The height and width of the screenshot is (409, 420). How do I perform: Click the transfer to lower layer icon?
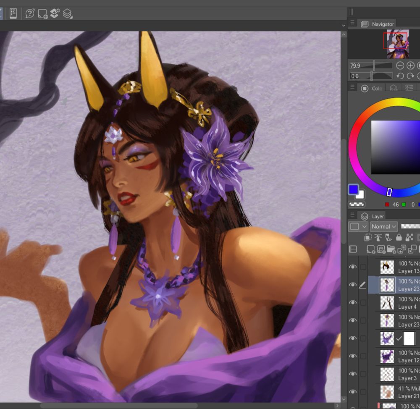(x=402, y=249)
